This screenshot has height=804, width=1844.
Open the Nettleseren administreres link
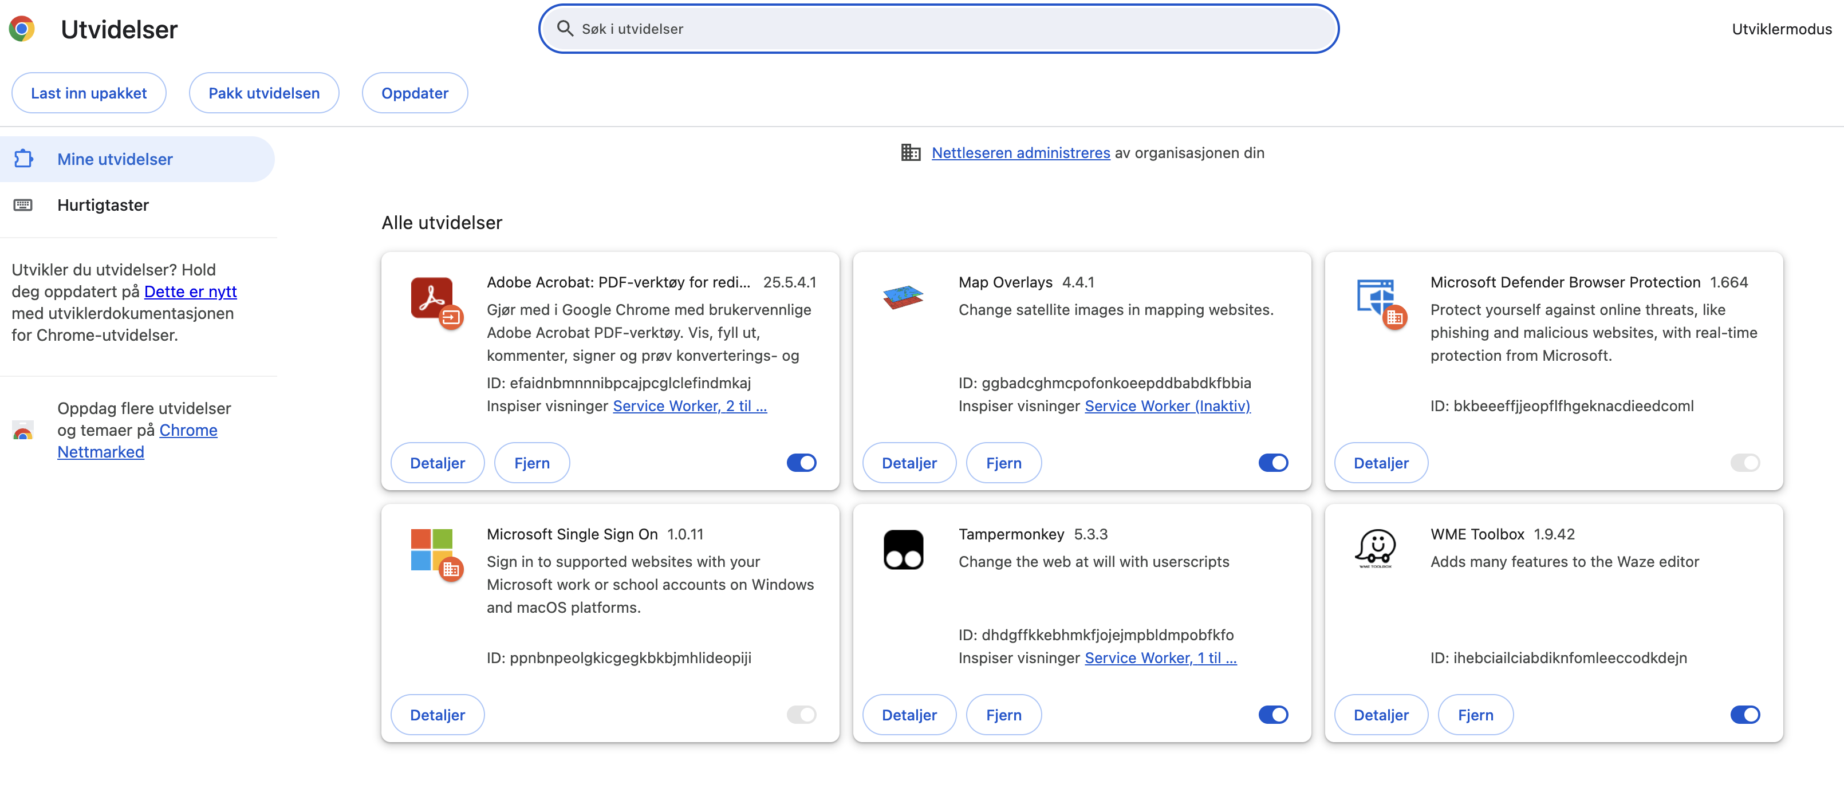click(1020, 152)
